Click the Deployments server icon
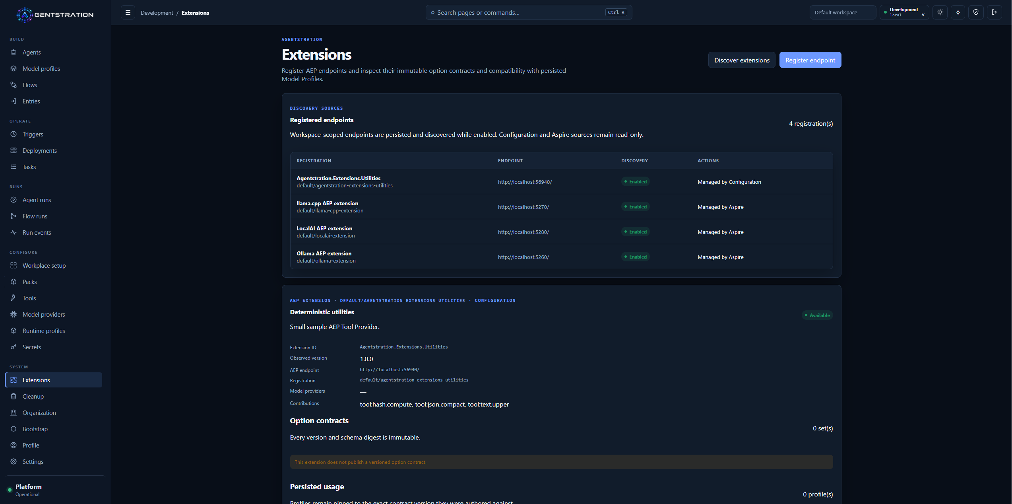 point(14,150)
